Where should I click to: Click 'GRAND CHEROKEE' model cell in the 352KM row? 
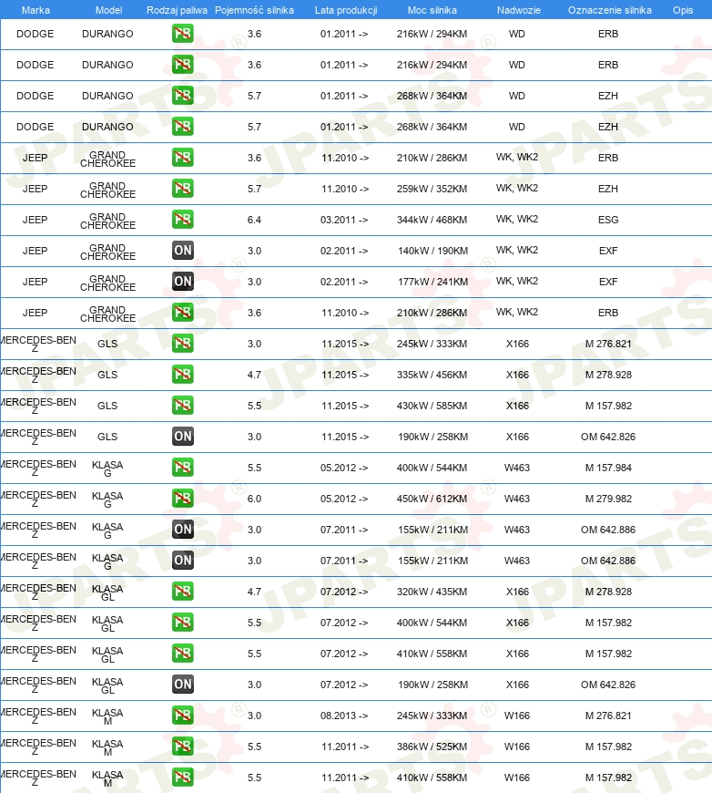point(107,190)
